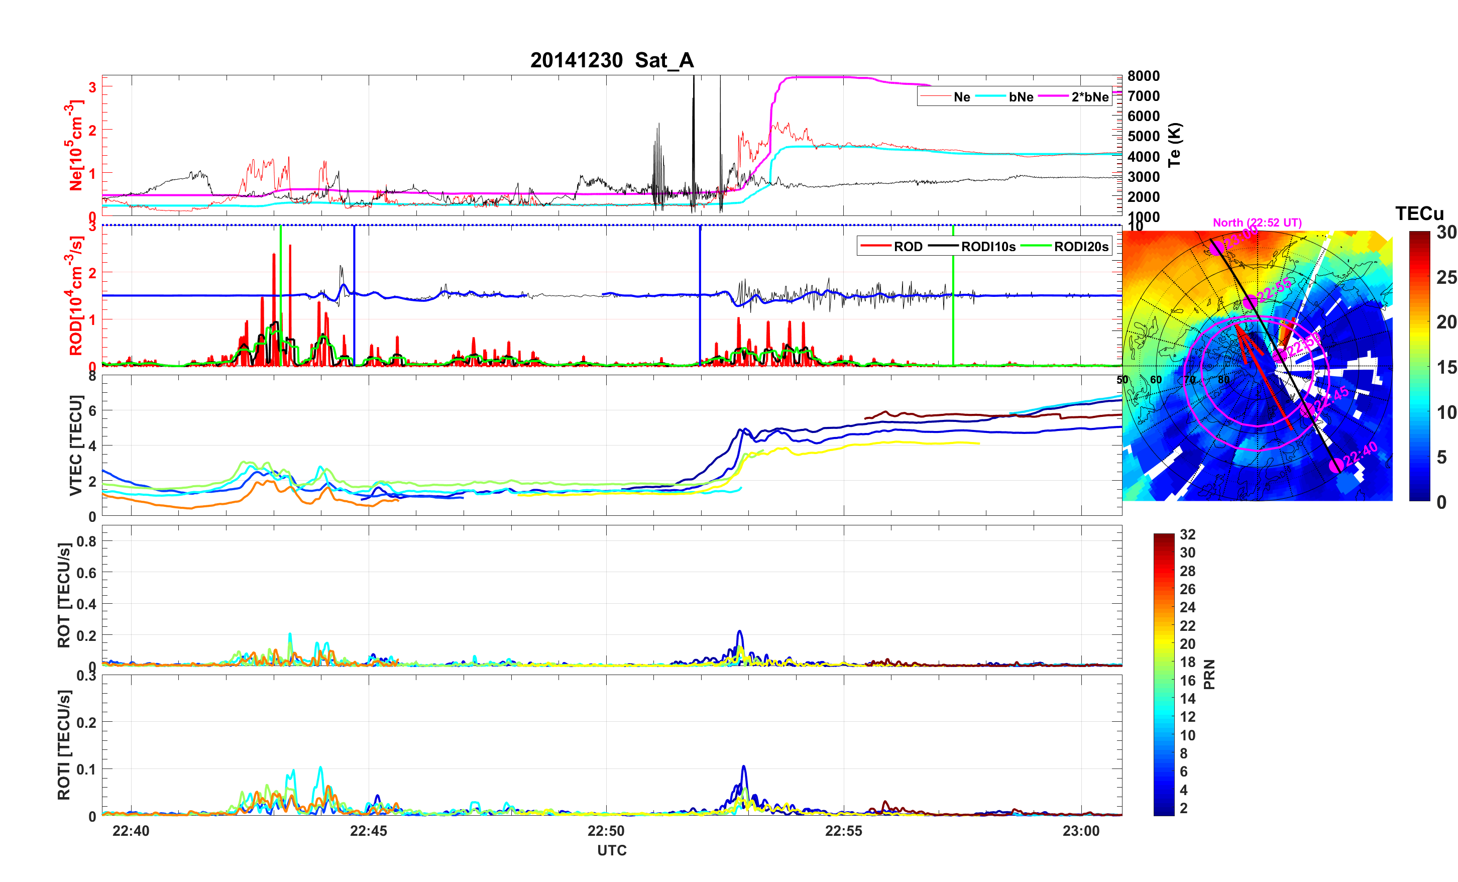Click the magenta 2*bNe line sample in legend
The width and height of the screenshot is (1458, 882).
pyautogui.click(x=1053, y=96)
